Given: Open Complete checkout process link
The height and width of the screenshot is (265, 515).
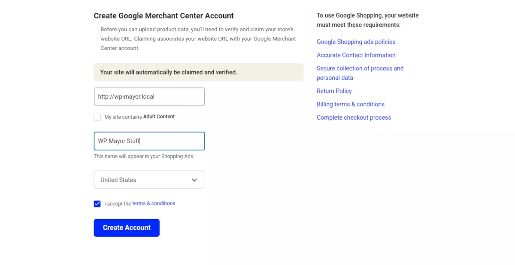Looking at the screenshot, I should (354, 117).
